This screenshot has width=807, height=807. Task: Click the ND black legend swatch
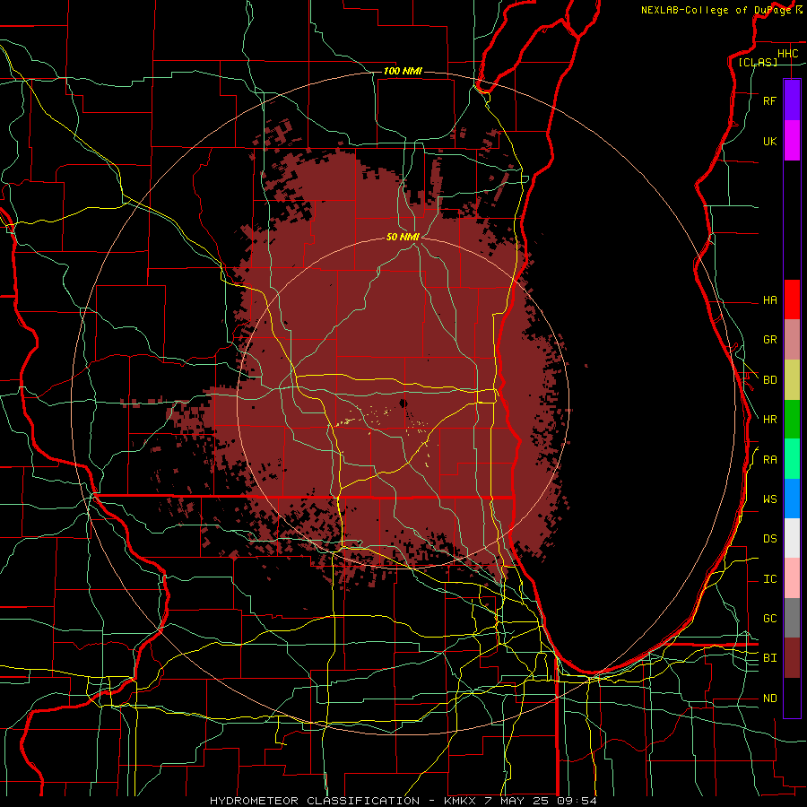792,698
